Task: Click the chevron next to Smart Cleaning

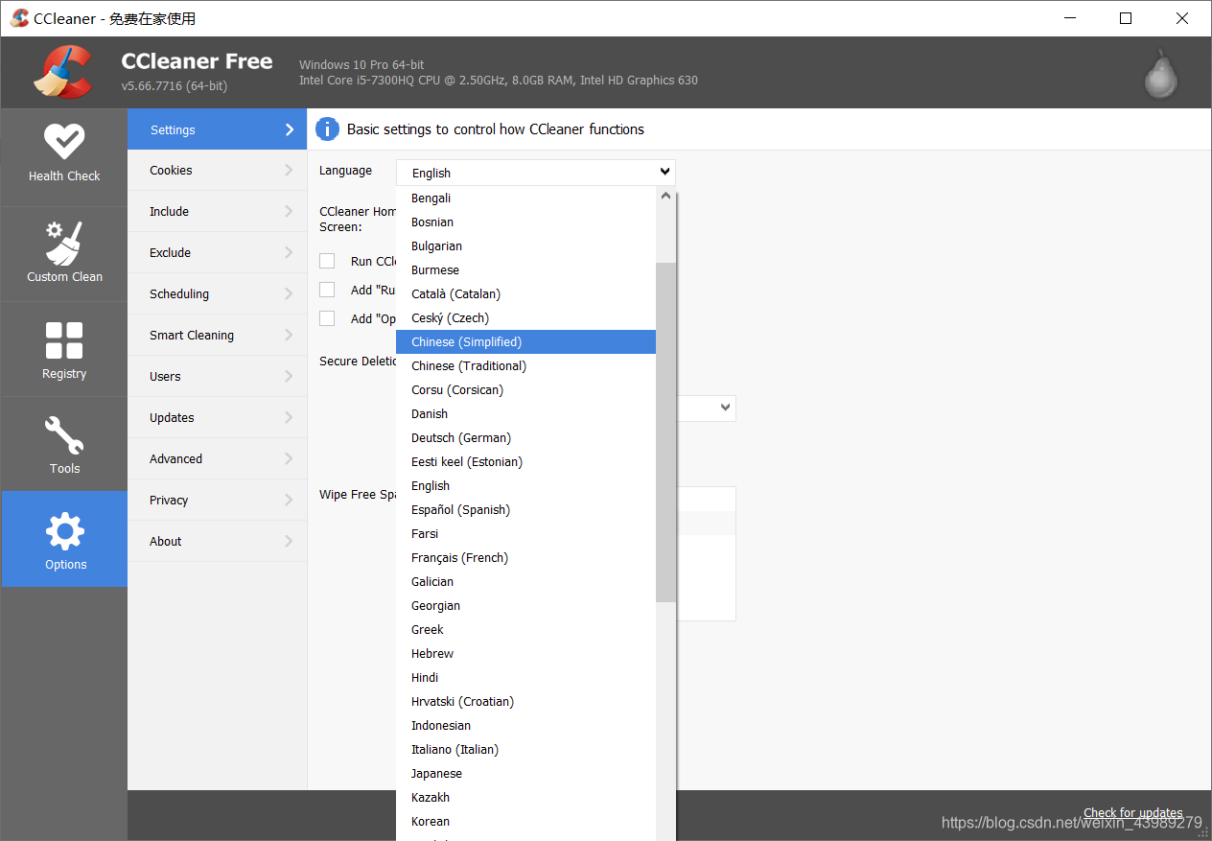Action: pyautogui.click(x=289, y=336)
